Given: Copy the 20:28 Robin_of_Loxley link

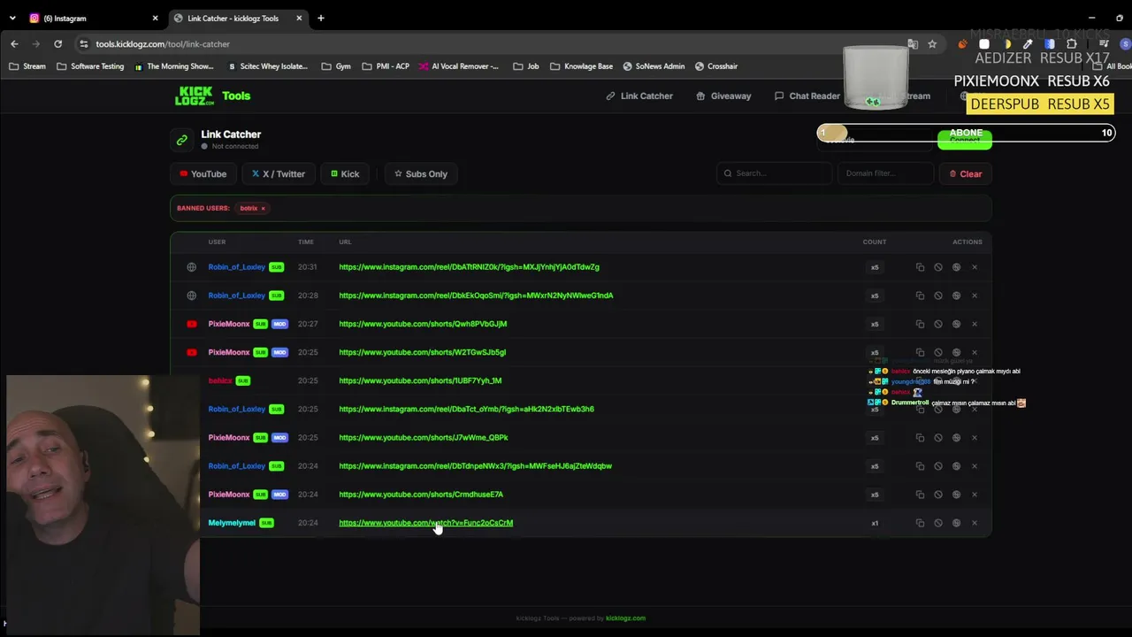Looking at the screenshot, I should [920, 295].
